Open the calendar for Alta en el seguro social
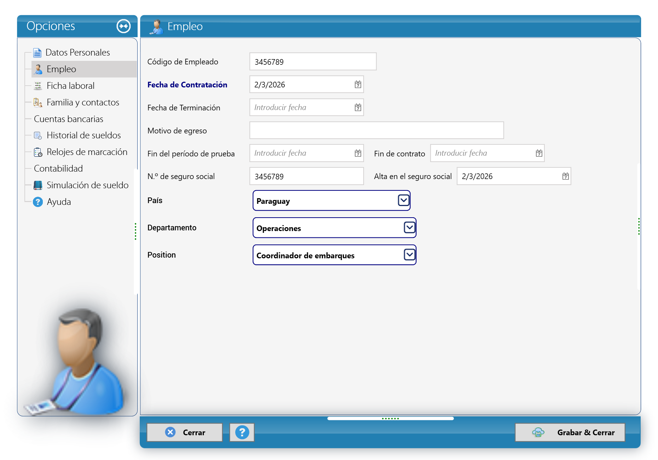 (566, 176)
